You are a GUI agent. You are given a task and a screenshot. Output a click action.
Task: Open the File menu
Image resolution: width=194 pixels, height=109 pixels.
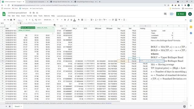click(9, 16)
